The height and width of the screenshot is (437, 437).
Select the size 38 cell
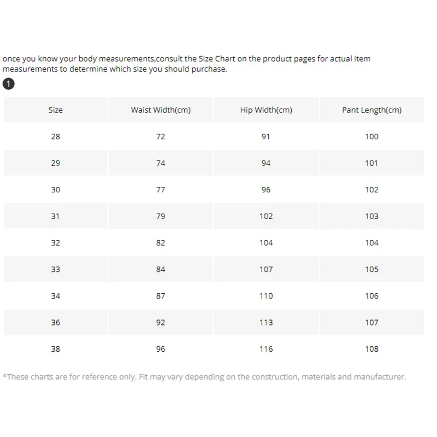point(56,349)
